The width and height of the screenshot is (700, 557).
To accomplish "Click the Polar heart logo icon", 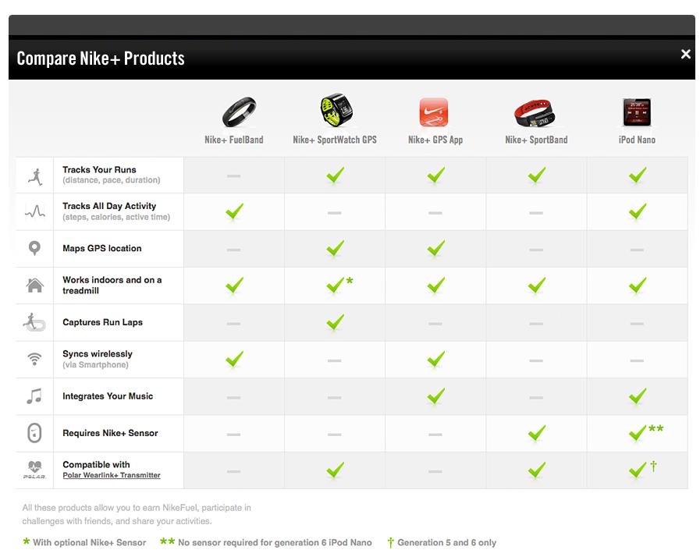I will [x=34, y=470].
